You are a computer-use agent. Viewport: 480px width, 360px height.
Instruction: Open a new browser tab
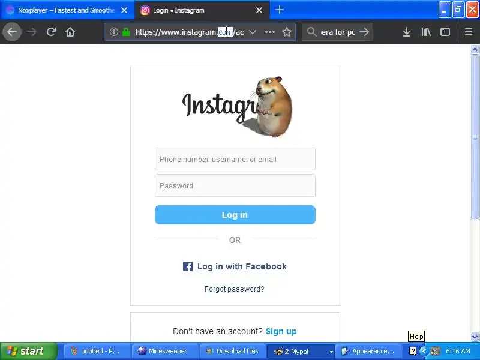click(x=279, y=10)
